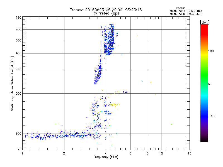This screenshot has width=223, height=167.
Task: Click the colorbar tick label "0"
Action: click(x=209, y=84)
